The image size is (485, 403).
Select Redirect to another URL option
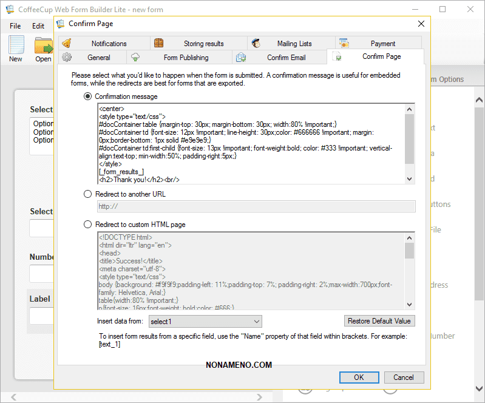click(x=88, y=194)
